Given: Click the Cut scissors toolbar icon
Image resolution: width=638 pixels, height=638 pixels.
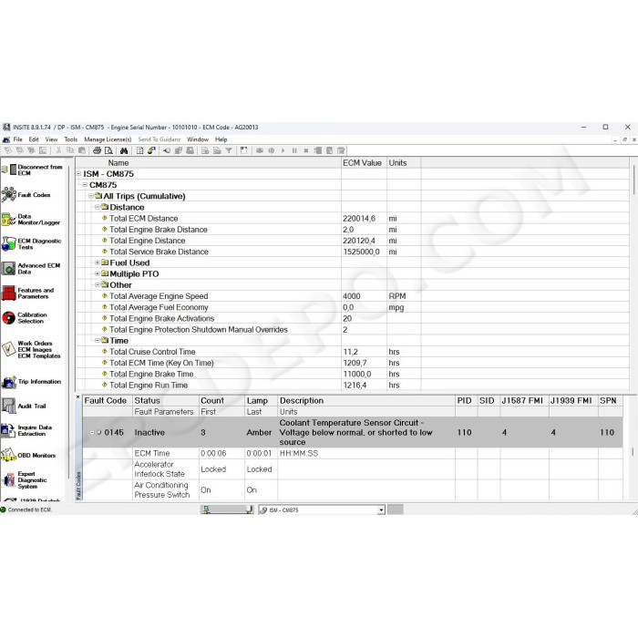Looking at the screenshot, I should click(58, 150).
